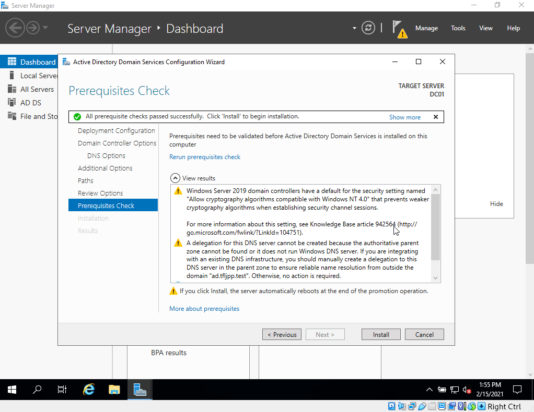The height and width of the screenshot is (412, 534).
Task: Click the Show more link
Action: [404, 117]
